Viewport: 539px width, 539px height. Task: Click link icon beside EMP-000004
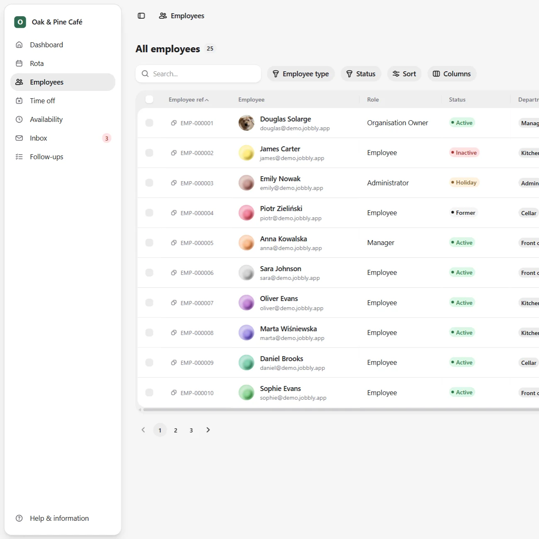click(x=174, y=213)
